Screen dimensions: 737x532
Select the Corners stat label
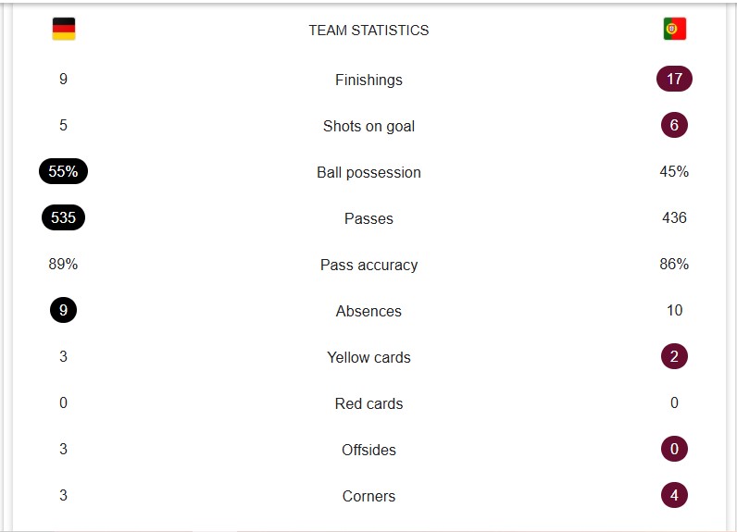point(368,496)
